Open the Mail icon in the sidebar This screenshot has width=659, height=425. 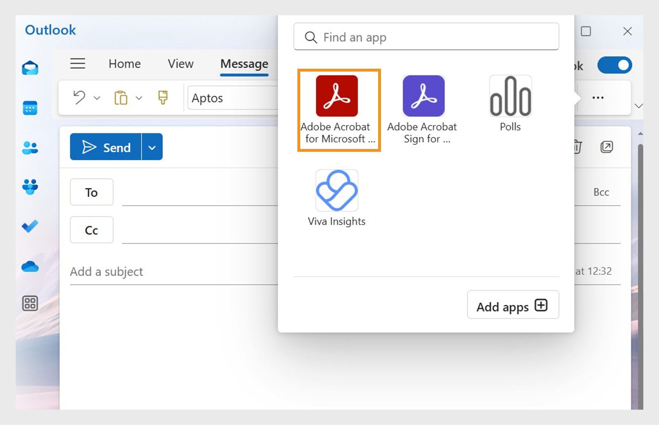pyautogui.click(x=30, y=68)
